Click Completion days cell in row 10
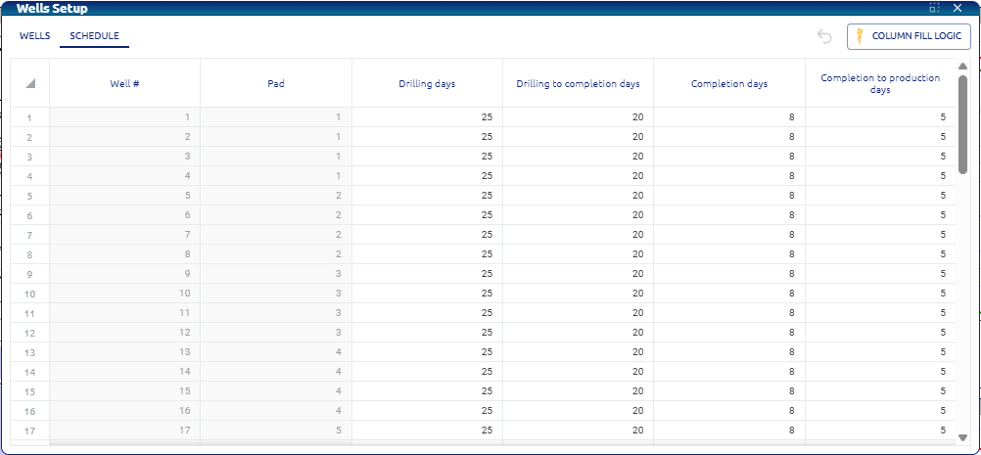The height and width of the screenshot is (455, 981). (x=728, y=294)
